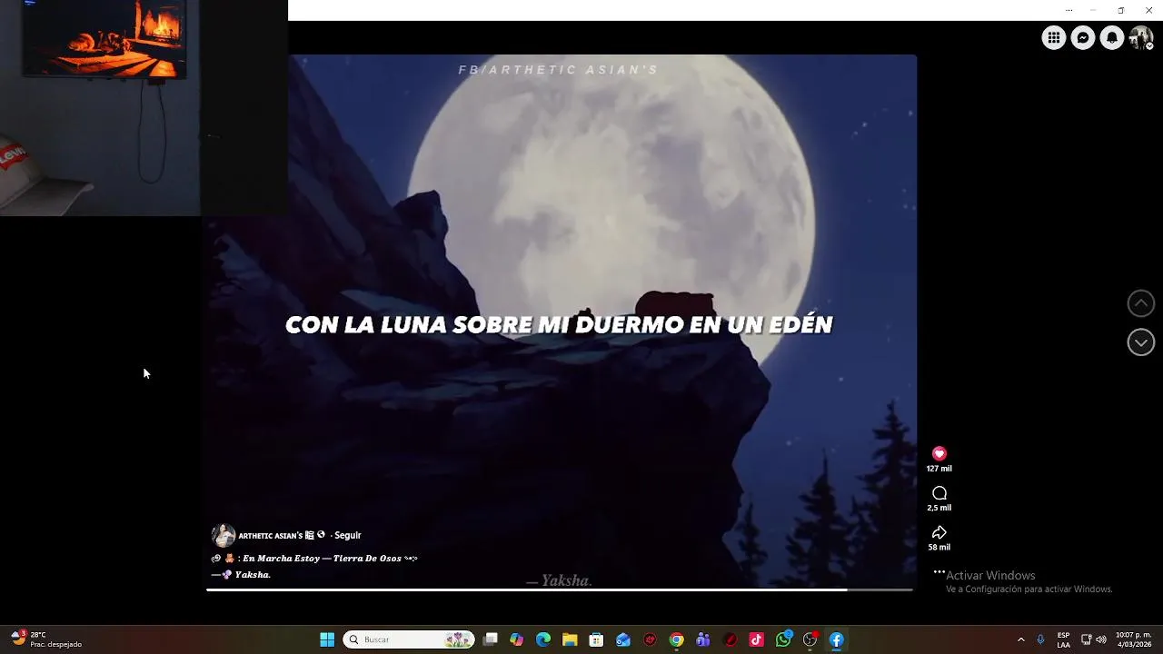
Task: Open the reel's three-dots options menu
Action: [x=939, y=573]
